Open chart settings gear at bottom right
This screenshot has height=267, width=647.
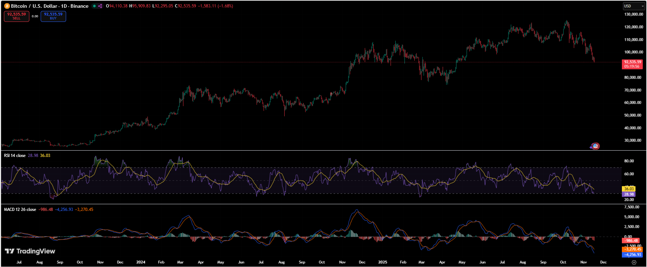634,262
